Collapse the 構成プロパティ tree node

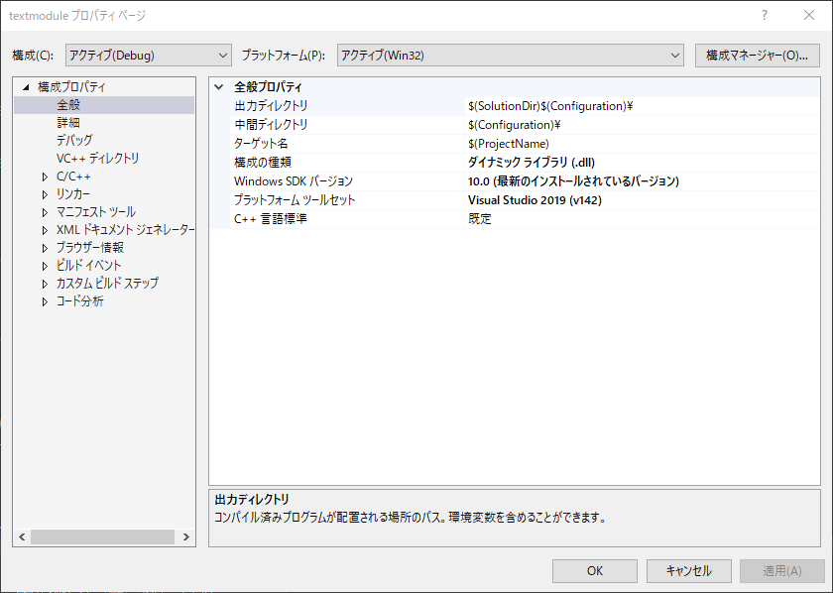tap(26, 87)
